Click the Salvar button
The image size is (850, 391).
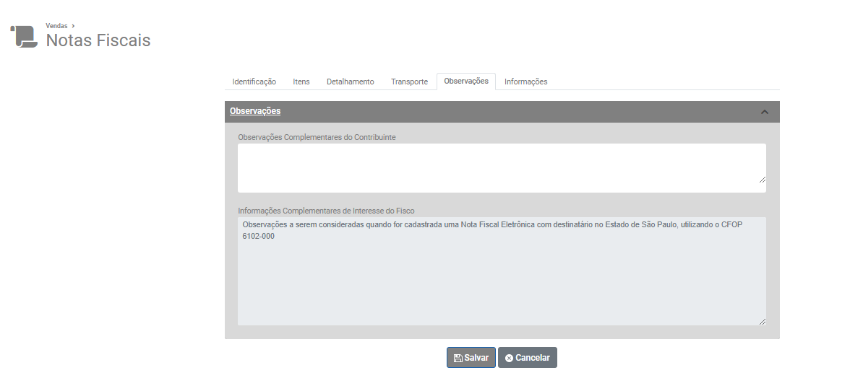471,358
